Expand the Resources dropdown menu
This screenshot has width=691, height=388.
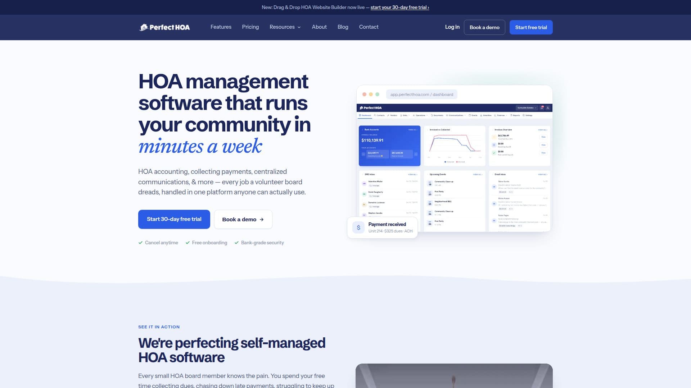coord(285,27)
